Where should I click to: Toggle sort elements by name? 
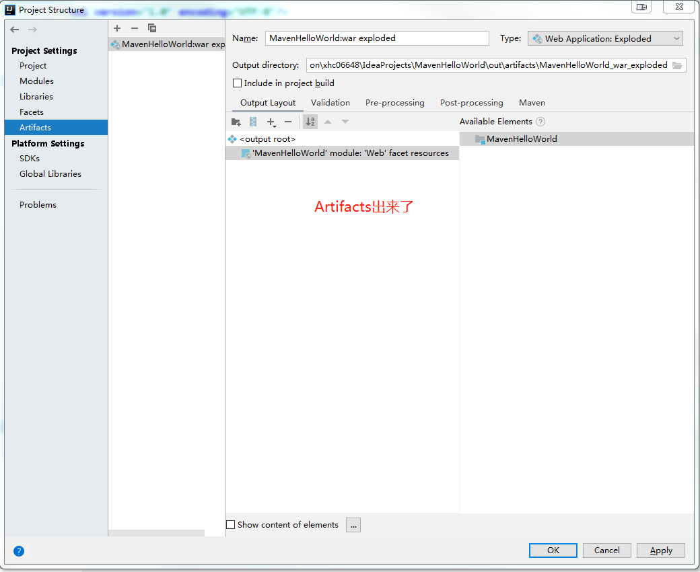[x=310, y=122]
